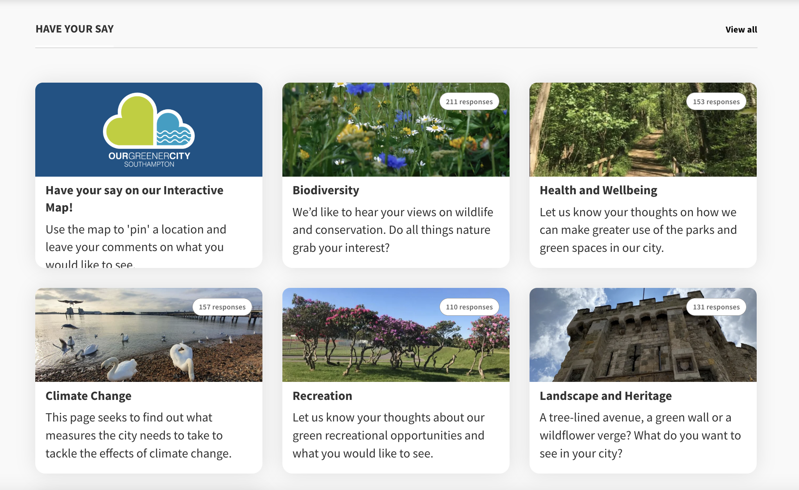Click the Landscape and Heritage heading

click(x=606, y=396)
